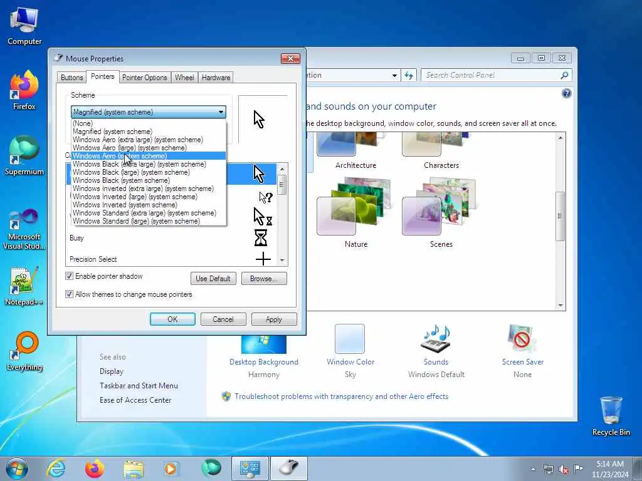Screen dimensions: 642x481
Task: Launch Firefox from the taskbar
Action: pos(94,468)
